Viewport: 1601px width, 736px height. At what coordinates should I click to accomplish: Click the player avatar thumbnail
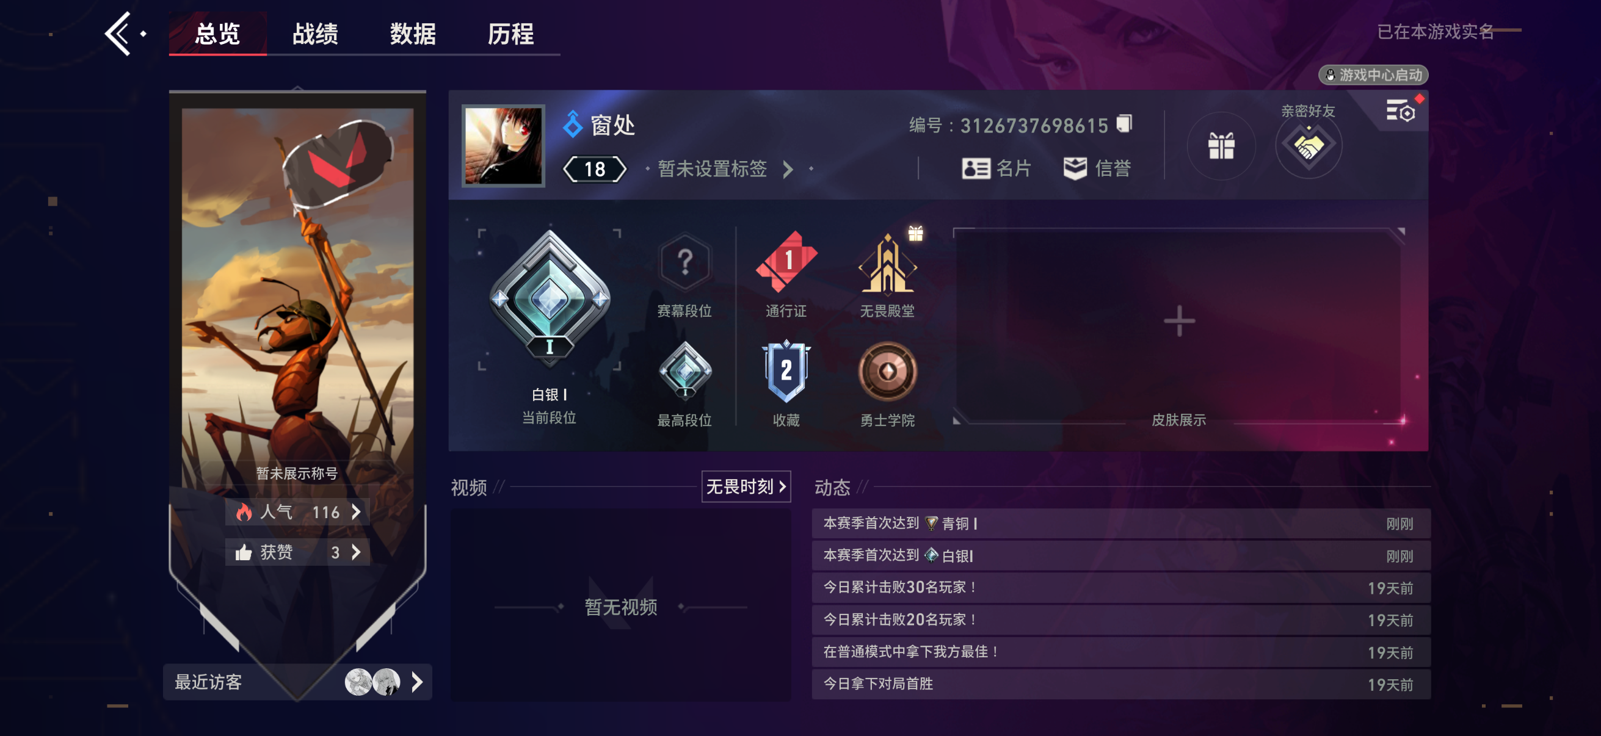coord(503,146)
